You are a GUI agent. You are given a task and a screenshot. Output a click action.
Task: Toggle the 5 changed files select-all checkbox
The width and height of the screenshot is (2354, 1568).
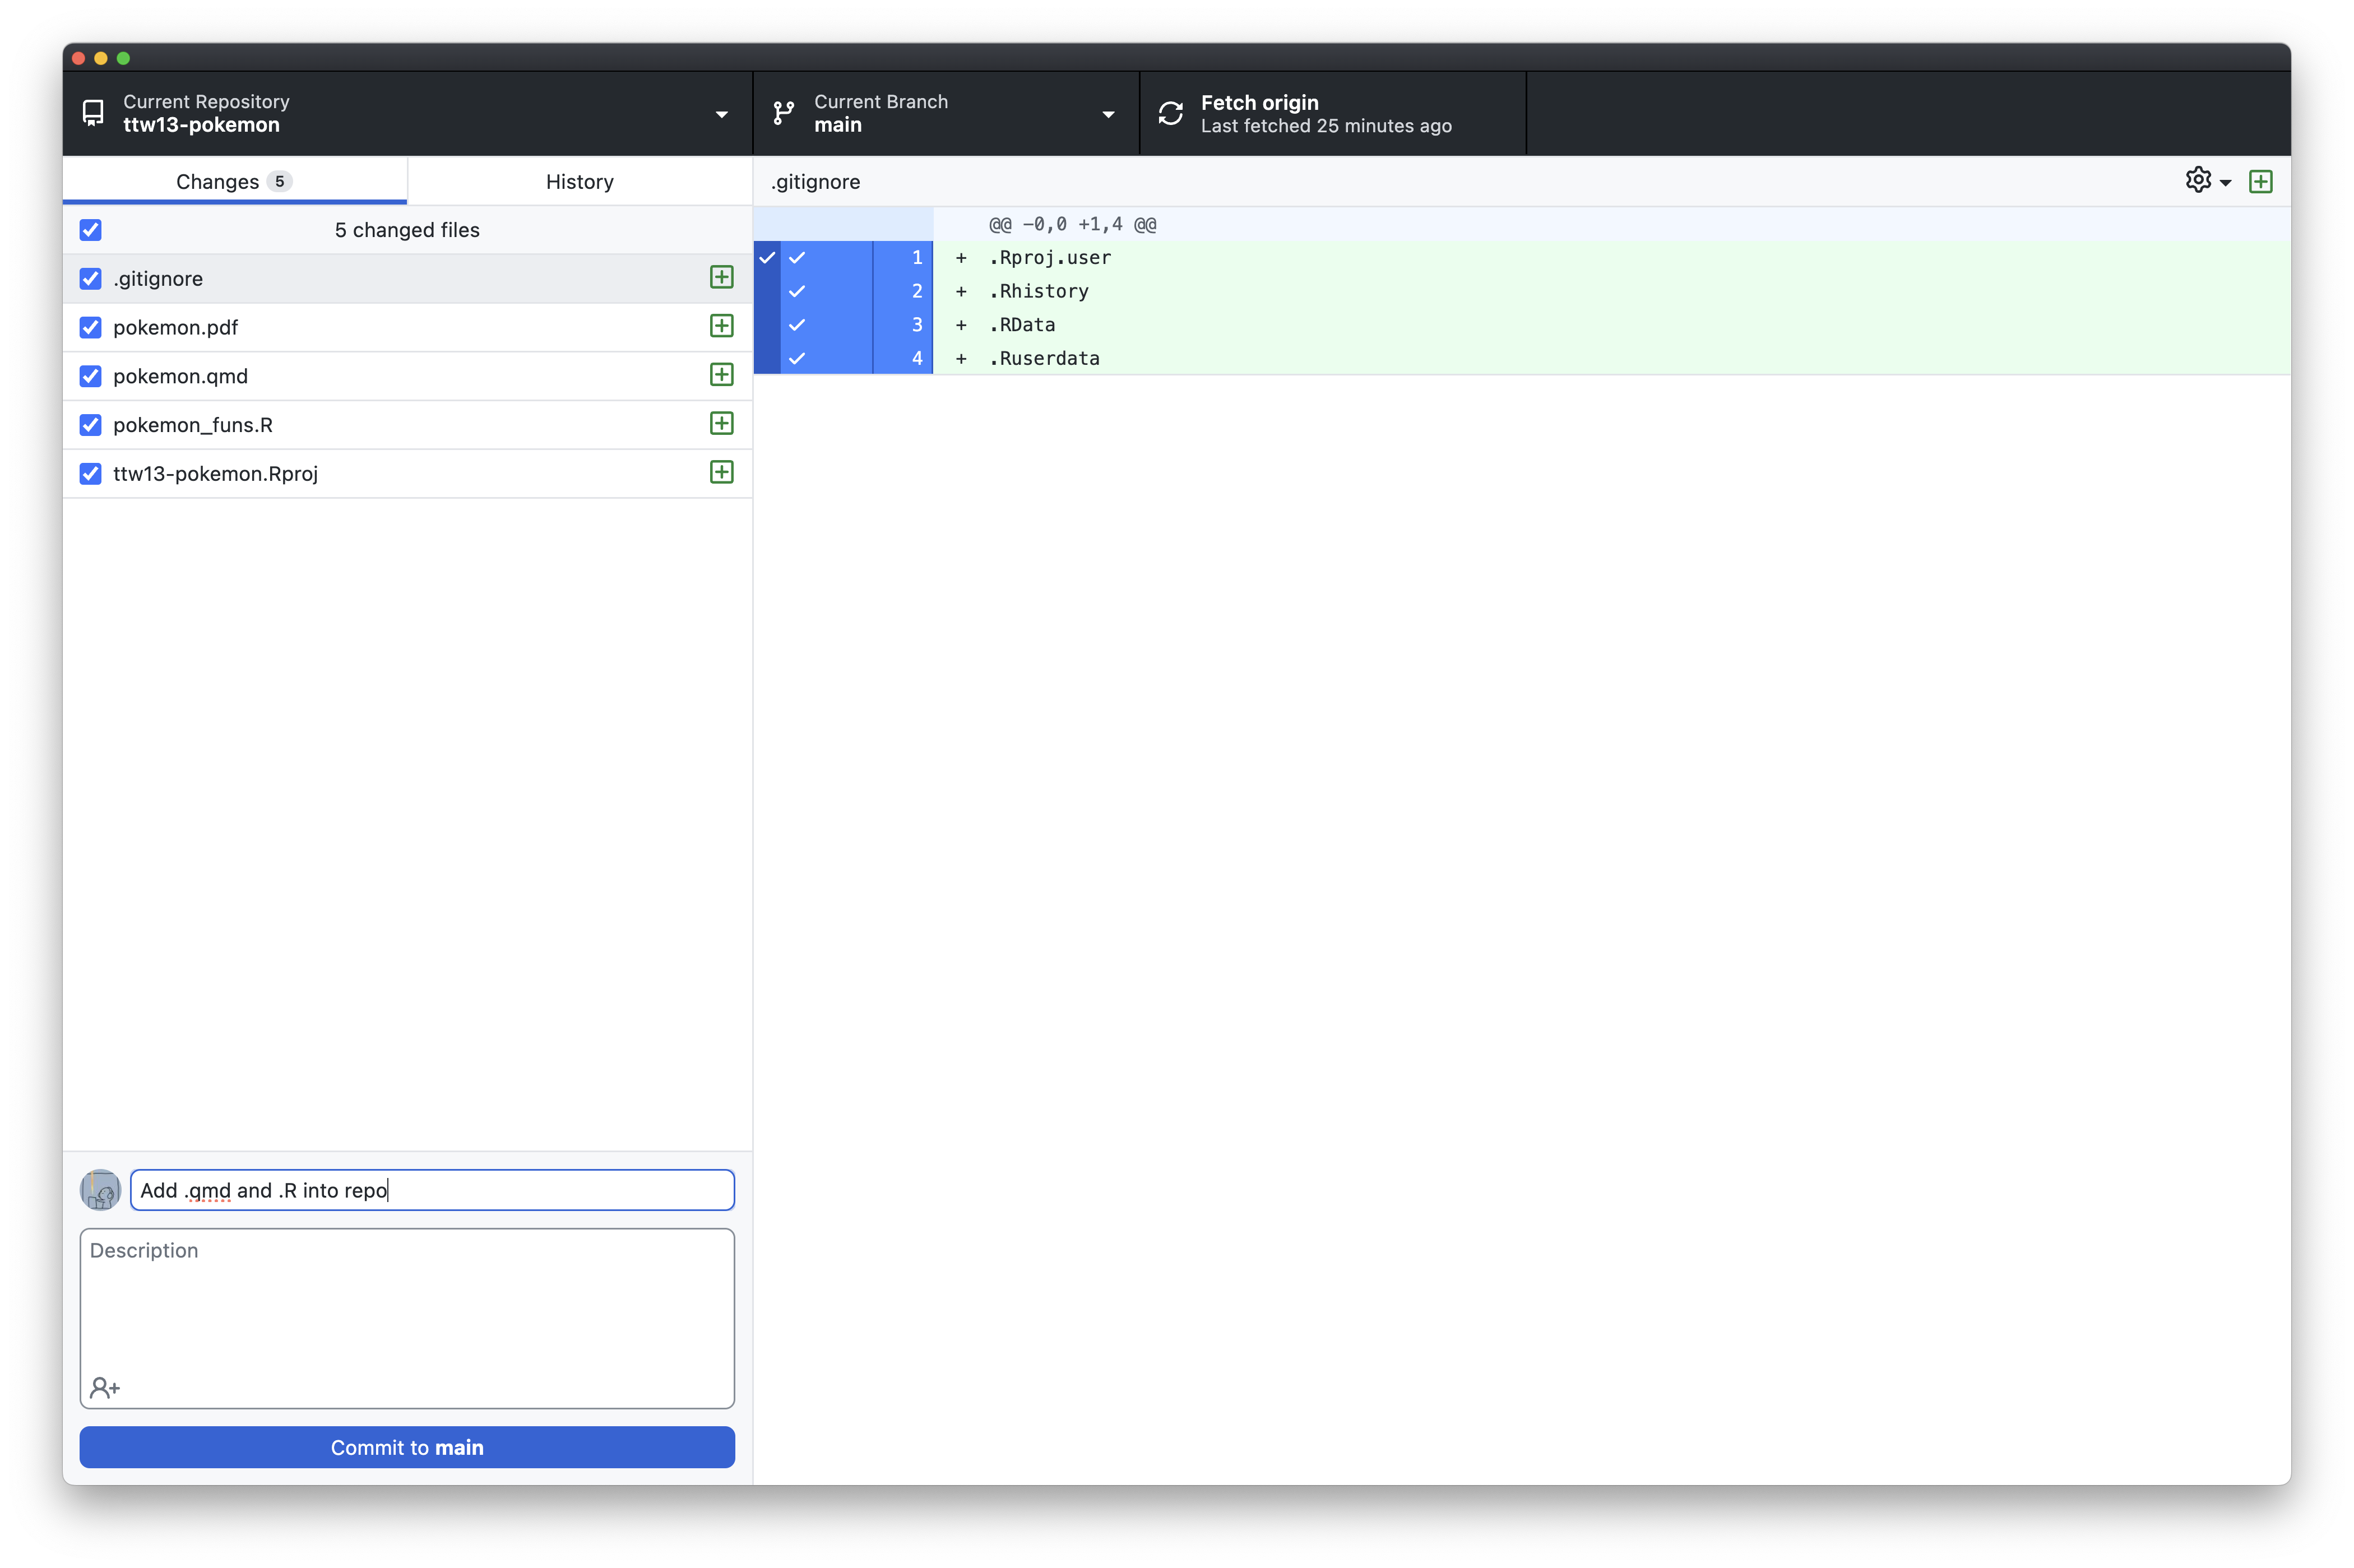coord(91,230)
